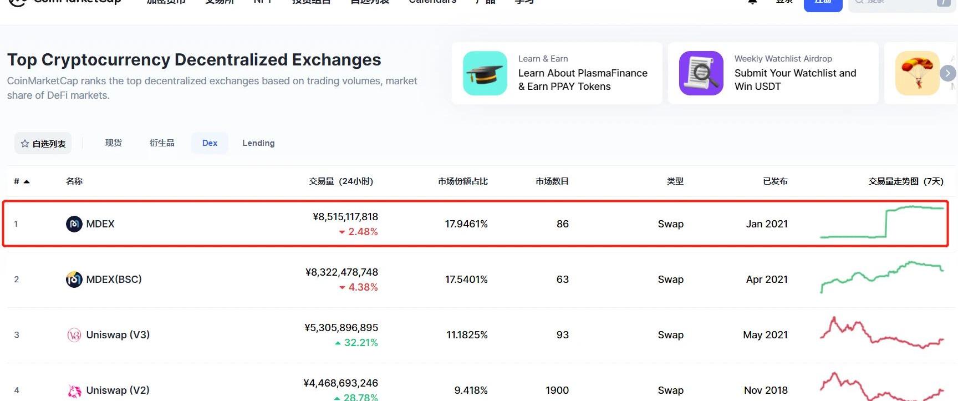Advance promo carousel with right chevron
This screenshot has width=958, height=401.
tap(947, 73)
